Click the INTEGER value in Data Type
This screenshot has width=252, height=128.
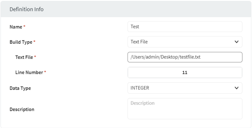click(x=140, y=88)
